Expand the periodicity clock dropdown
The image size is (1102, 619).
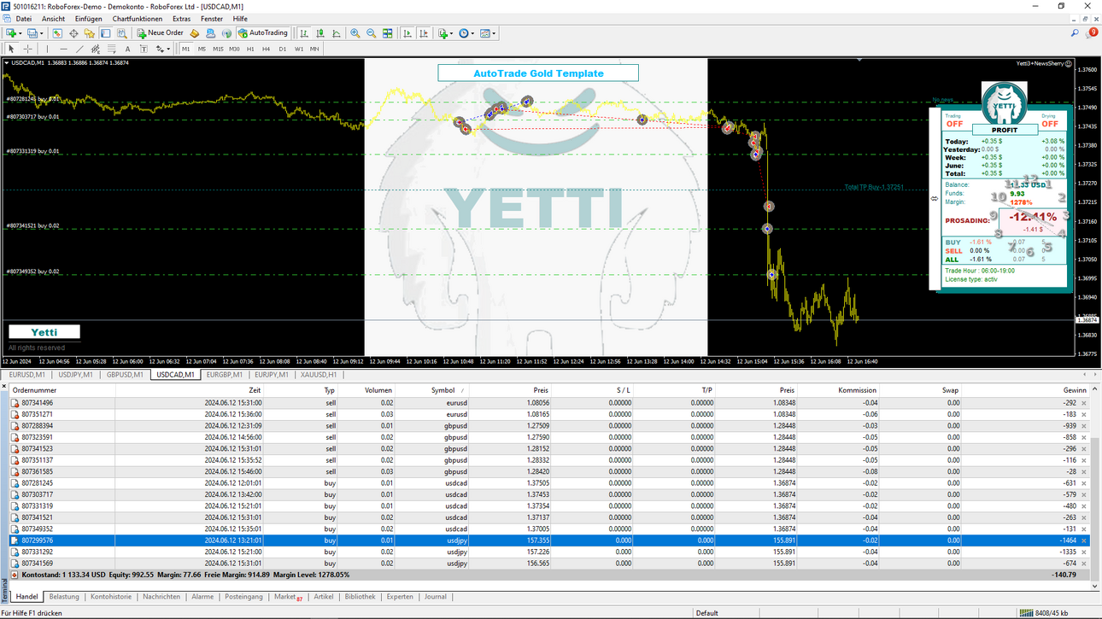point(473,33)
